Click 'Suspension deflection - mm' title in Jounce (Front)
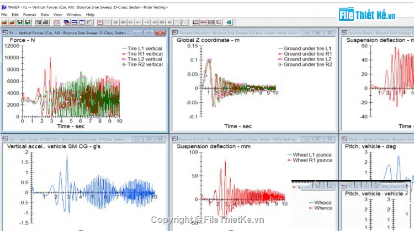414x231 pixels. pos(214,146)
